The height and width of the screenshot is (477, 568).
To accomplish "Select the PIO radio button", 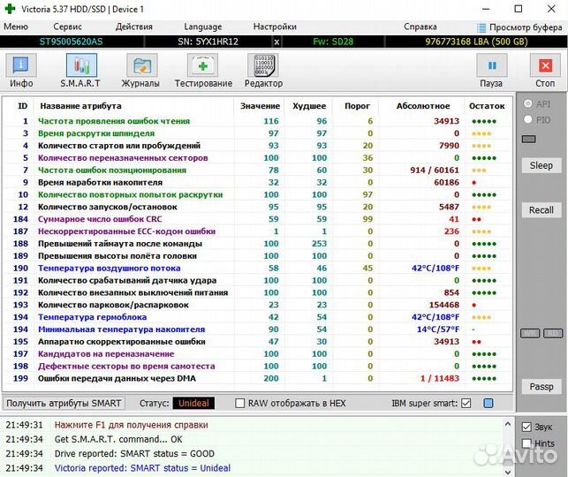I will (528, 119).
